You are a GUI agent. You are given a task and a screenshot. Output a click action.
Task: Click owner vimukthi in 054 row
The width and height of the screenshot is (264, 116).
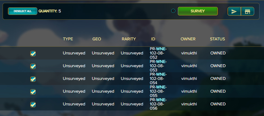pos(189,79)
